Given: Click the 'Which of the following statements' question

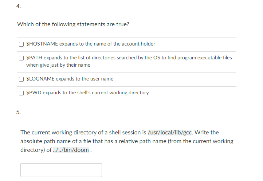Looking at the screenshot, I should [73, 24].
